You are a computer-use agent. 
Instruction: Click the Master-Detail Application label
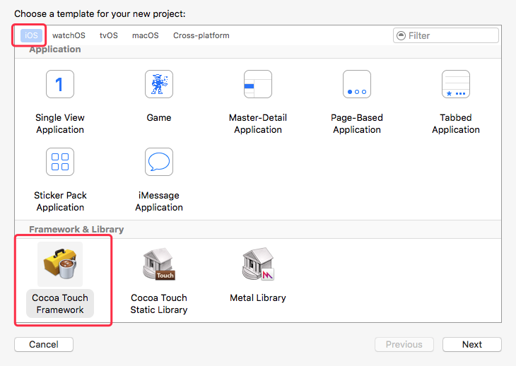coord(258,124)
